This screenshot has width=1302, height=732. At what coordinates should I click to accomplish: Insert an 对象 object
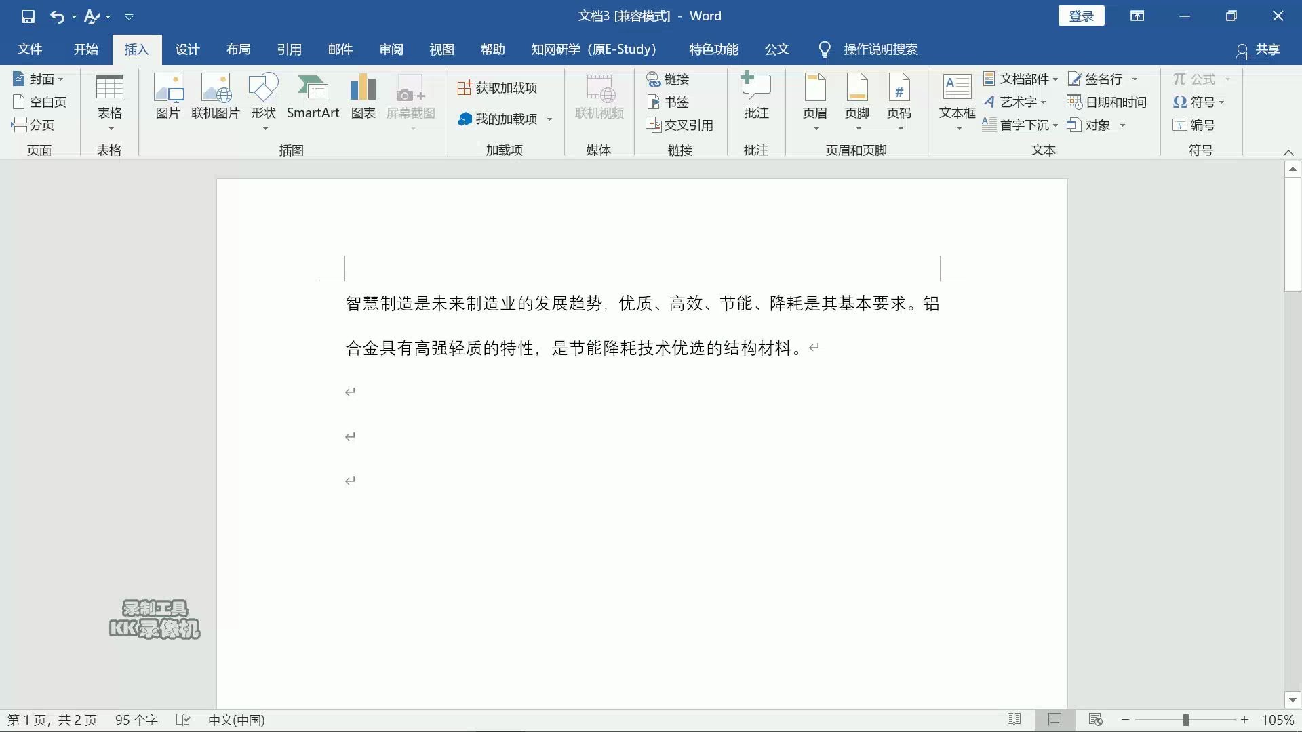click(1089, 125)
